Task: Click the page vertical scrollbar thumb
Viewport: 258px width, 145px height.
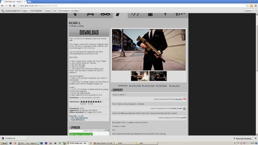Action: (x=257, y=48)
